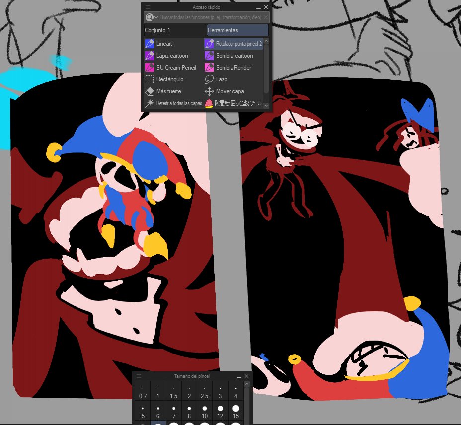Set brush size to 0.7

143,392
